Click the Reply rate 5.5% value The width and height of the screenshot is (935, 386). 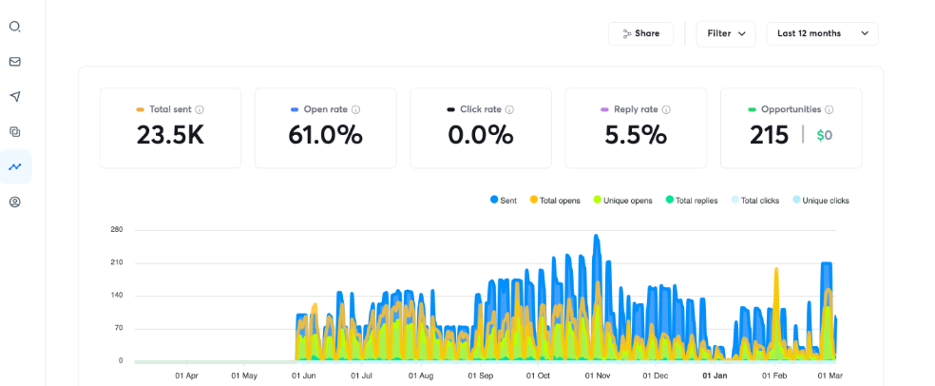[x=636, y=136]
